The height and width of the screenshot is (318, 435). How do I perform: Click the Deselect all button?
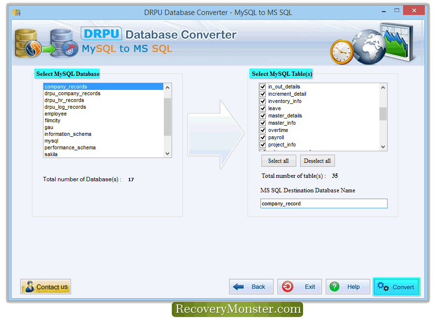click(318, 161)
